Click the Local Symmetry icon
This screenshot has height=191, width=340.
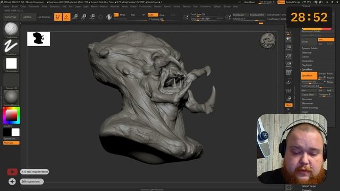click(288, 91)
